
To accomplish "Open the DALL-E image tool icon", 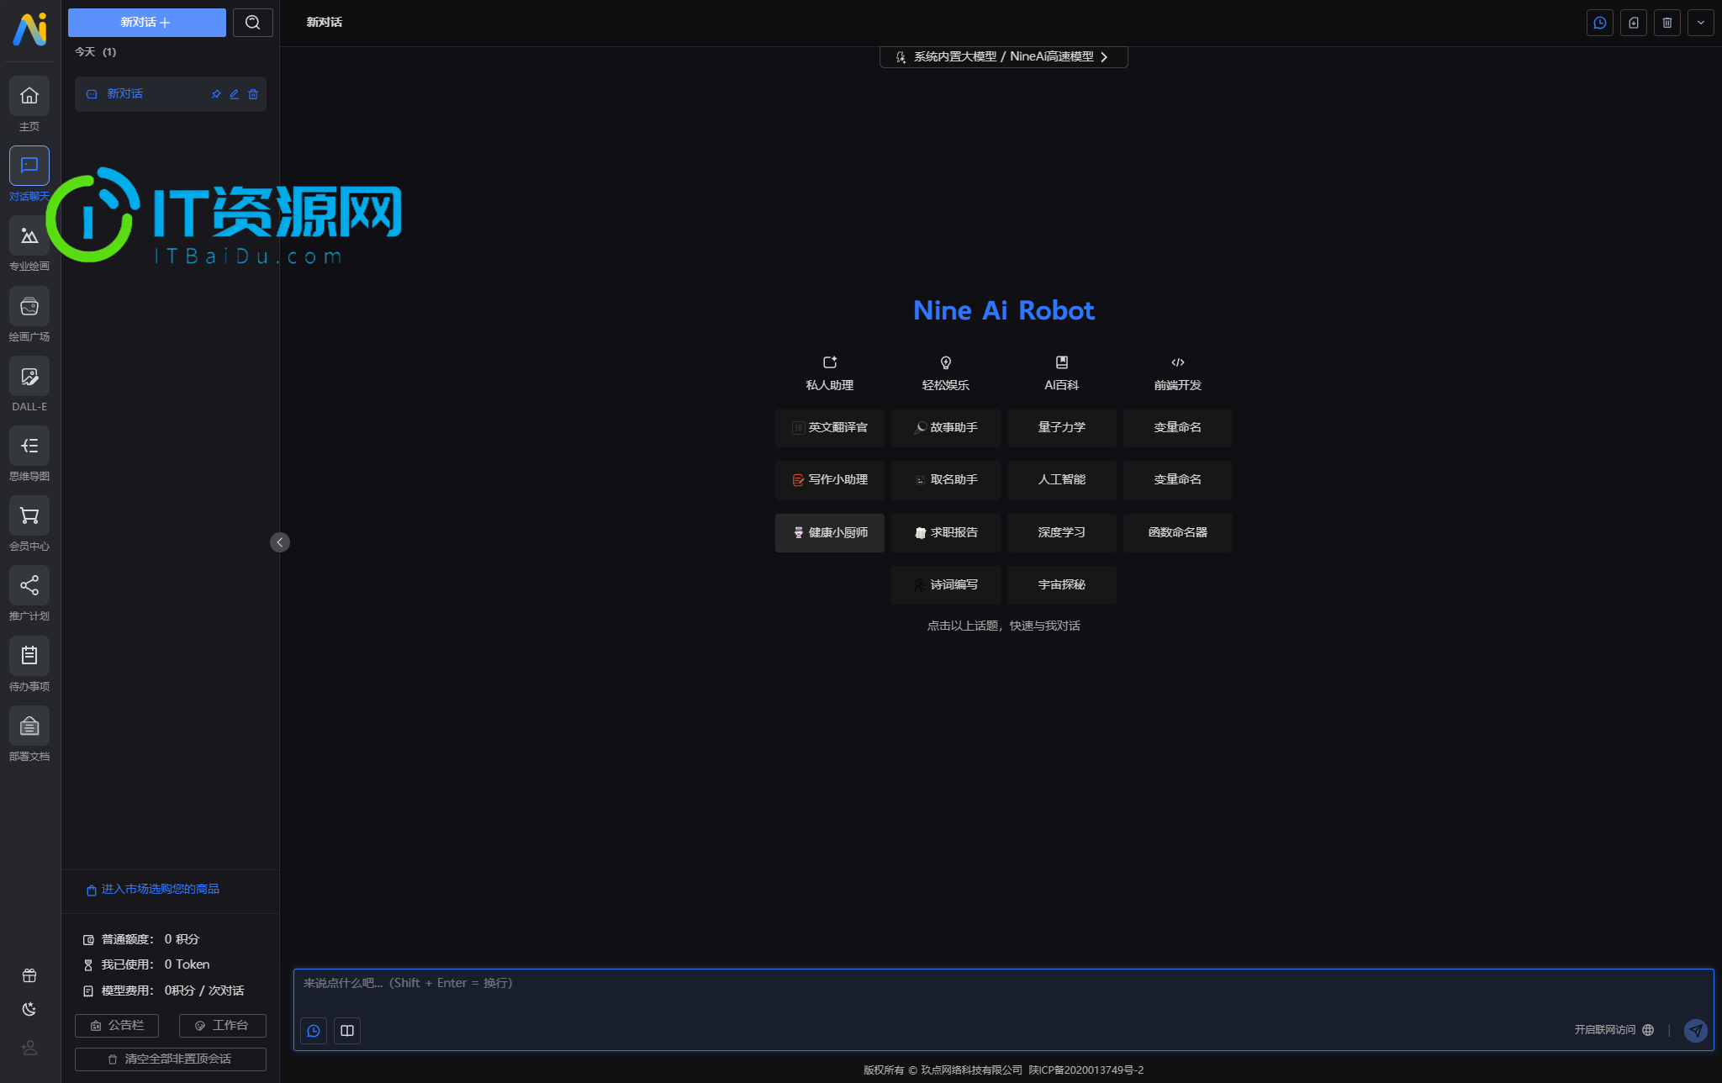I will (x=29, y=376).
